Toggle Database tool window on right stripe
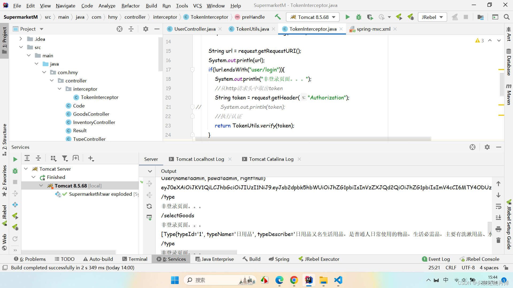513x288 pixels. point(509,62)
